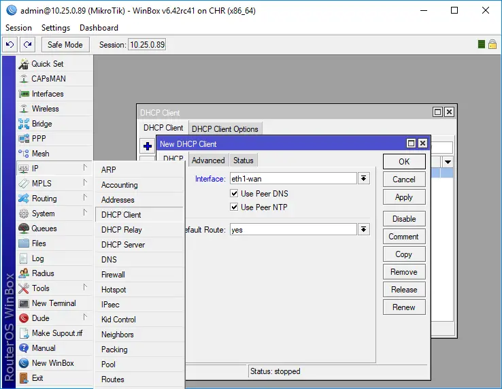Open the Session menu
Image resolution: width=502 pixels, height=389 pixels.
point(18,28)
